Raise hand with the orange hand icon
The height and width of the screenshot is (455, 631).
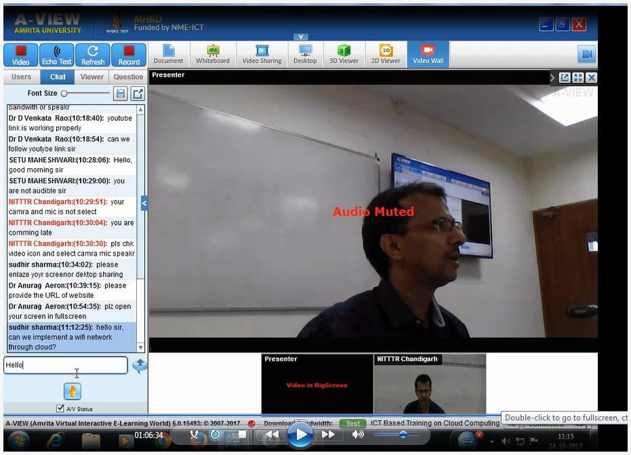(x=73, y=391)
